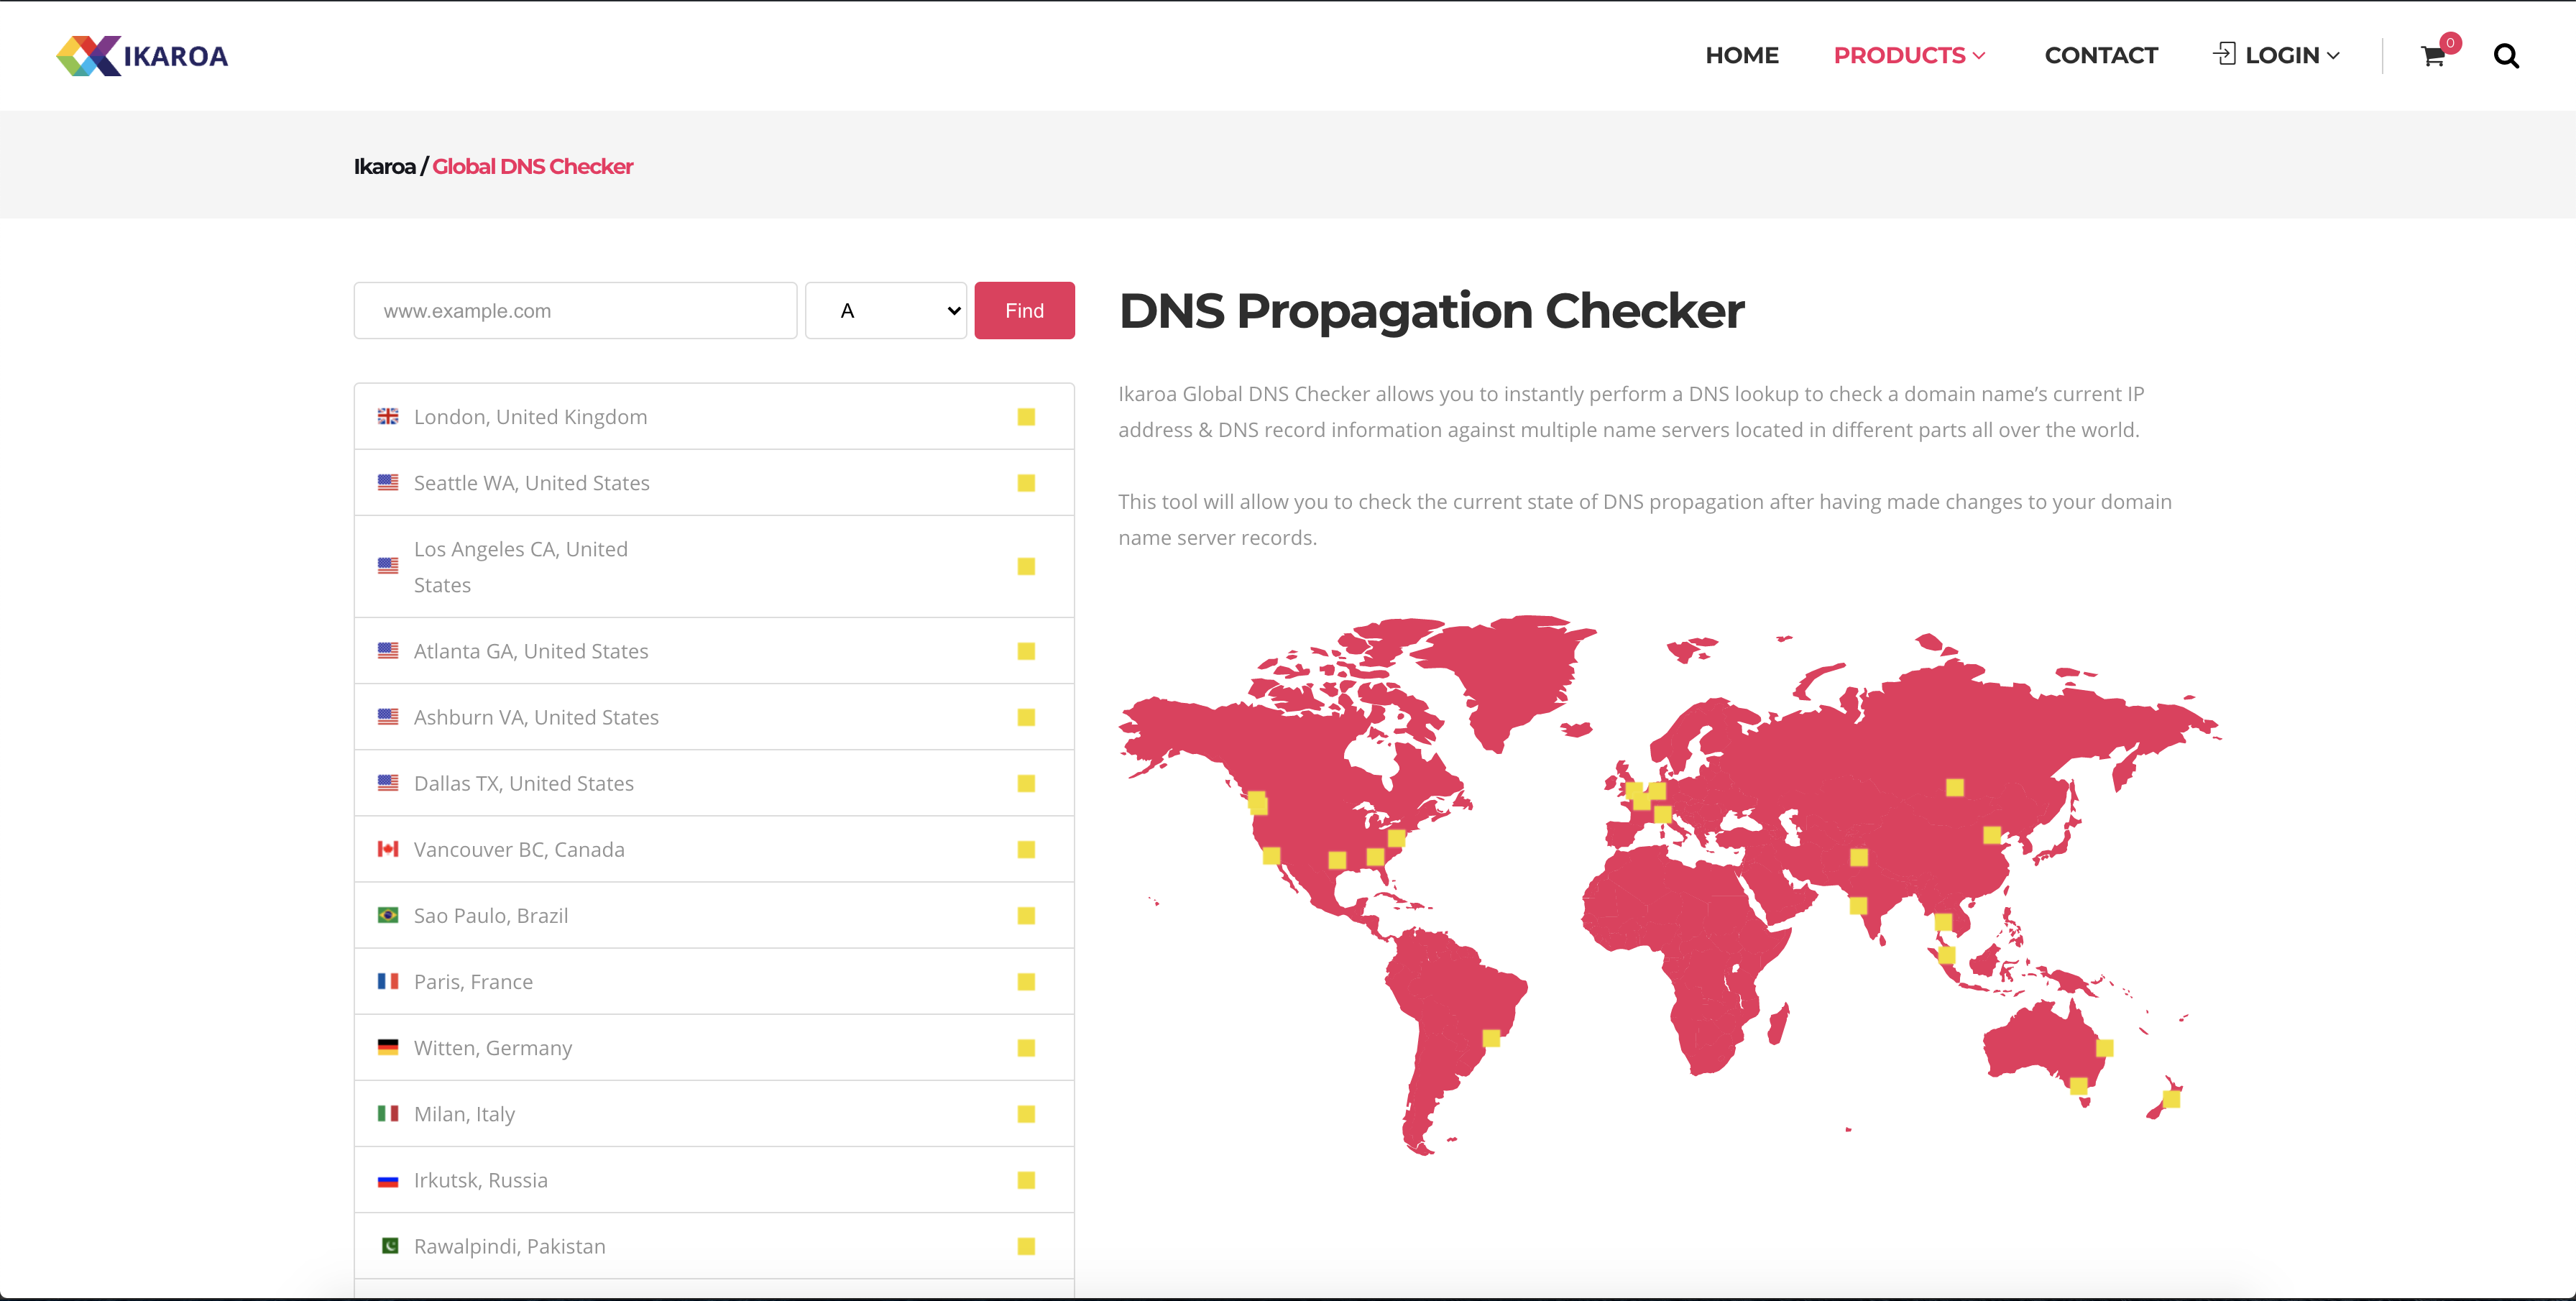
Task: Open the Ikaroa breadcrumb link
Action: (x=385, y=166)
